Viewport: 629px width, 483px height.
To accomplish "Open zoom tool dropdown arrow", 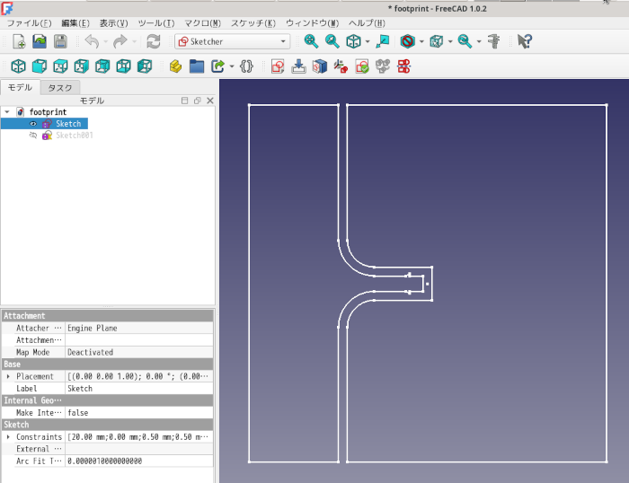I will point(479,41).
